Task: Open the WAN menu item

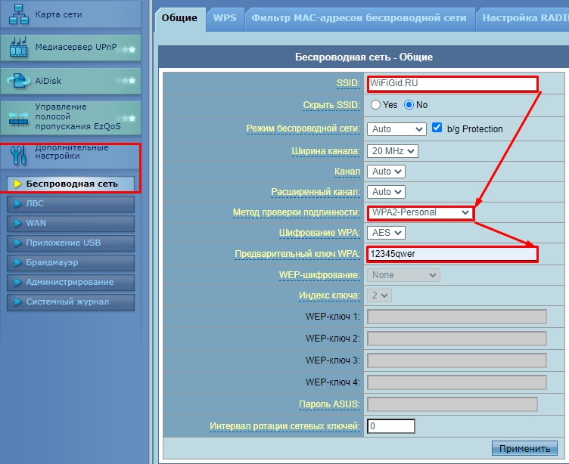Action: [71, 223]
